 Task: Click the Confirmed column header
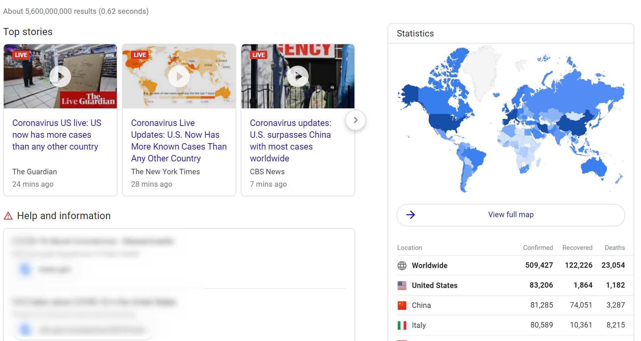tap(538, 248)
